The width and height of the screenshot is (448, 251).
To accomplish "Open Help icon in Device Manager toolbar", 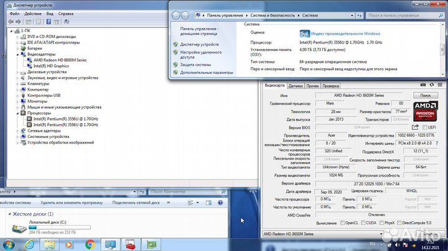I will pos(49,22).
